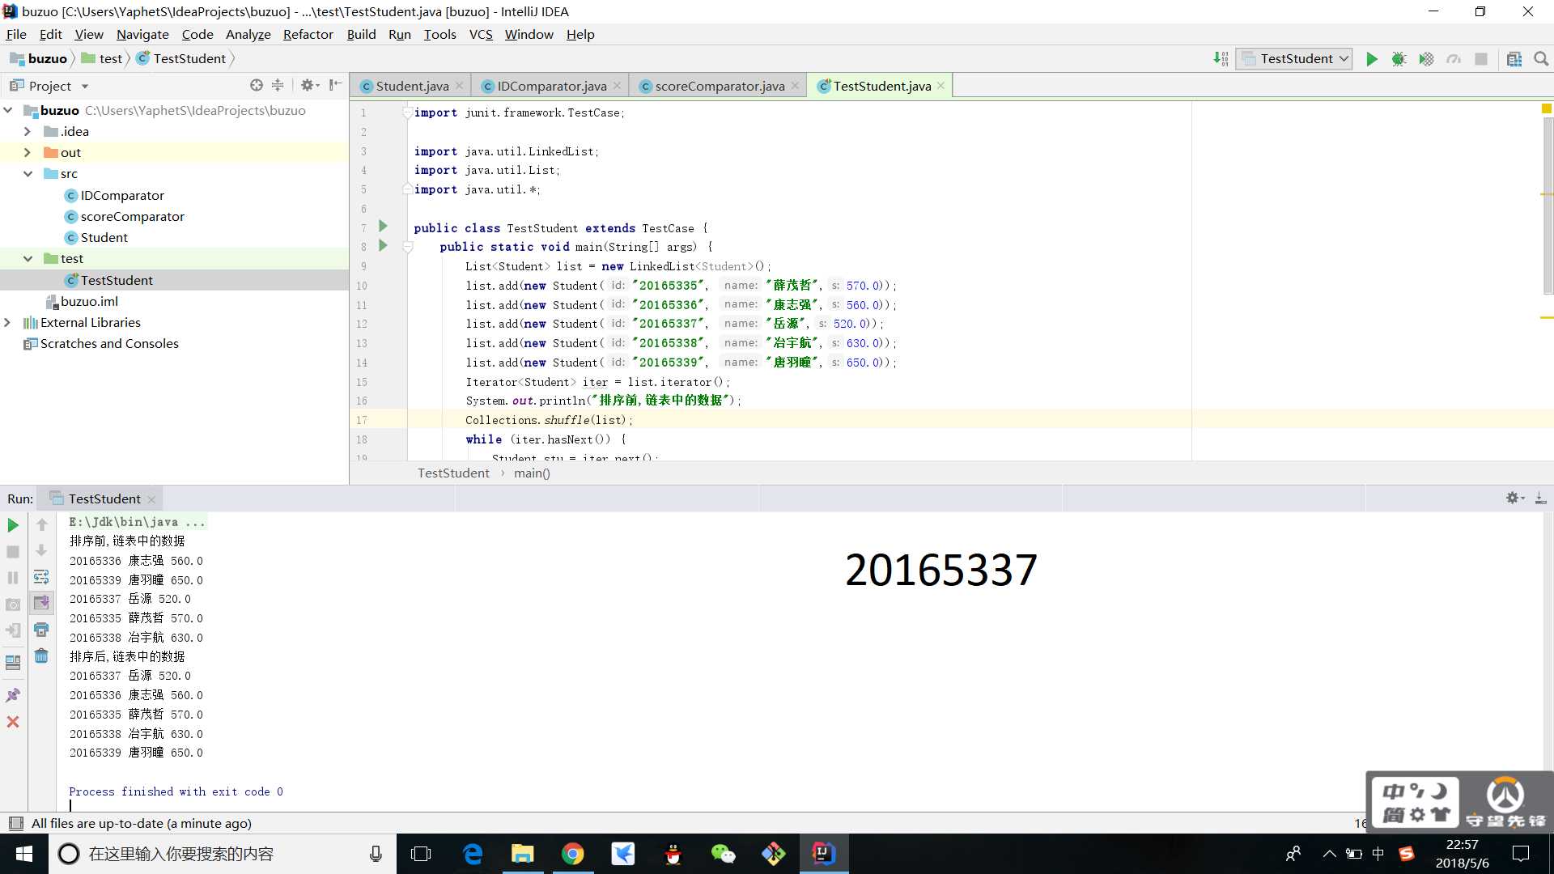Screen dimensions: 1554x874
Task: Switch to scoreComparator.java tab
Action: (x=719, y=86)
